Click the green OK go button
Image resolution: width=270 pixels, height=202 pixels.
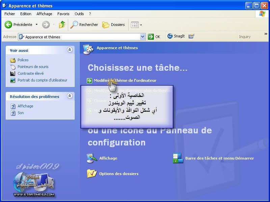coord(154,37)
